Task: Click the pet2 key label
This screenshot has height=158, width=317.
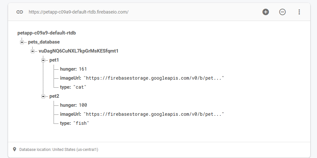Action: (x=54, y=96)
